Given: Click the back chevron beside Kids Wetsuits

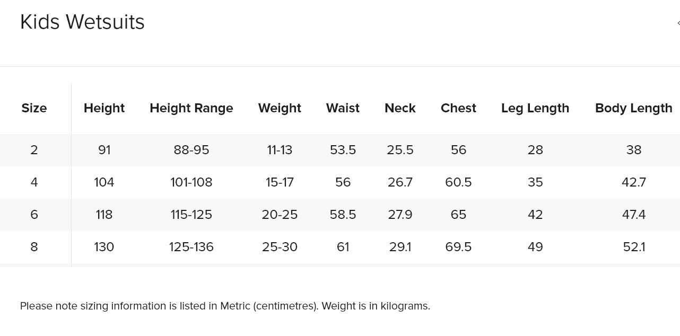Looking at the screenshot, I should click(x=678, y=23).
